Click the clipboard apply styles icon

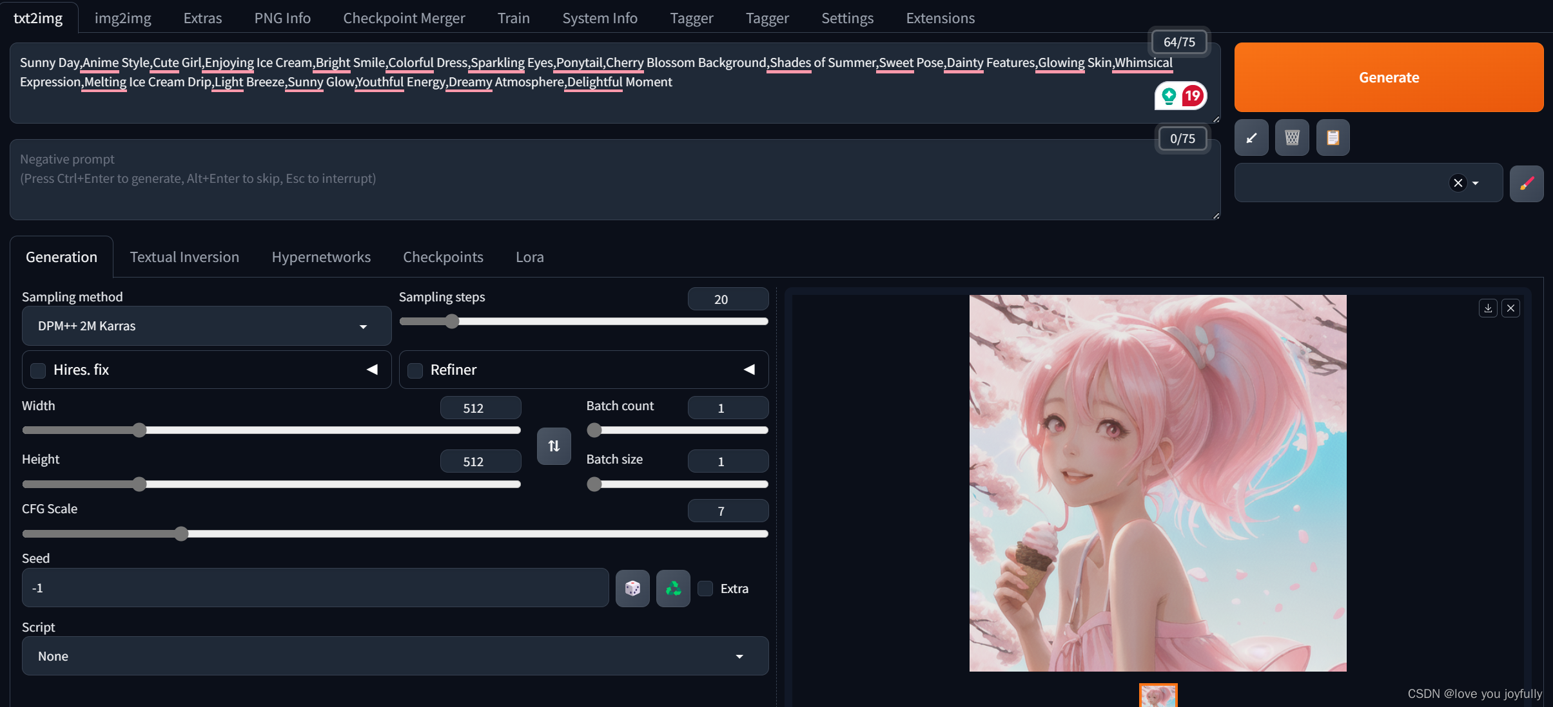1333,138
